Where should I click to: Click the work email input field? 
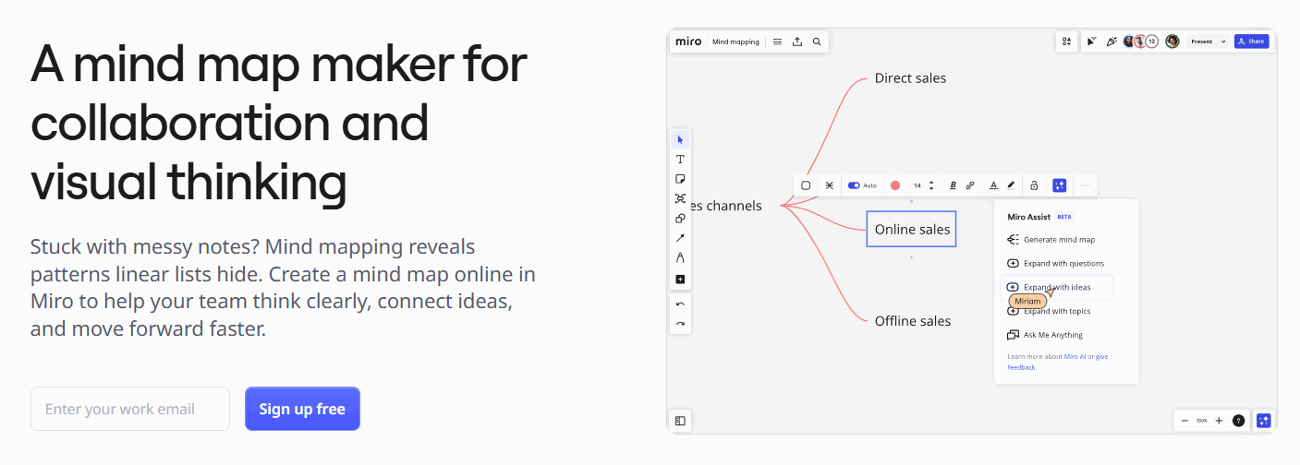point(130,409)
